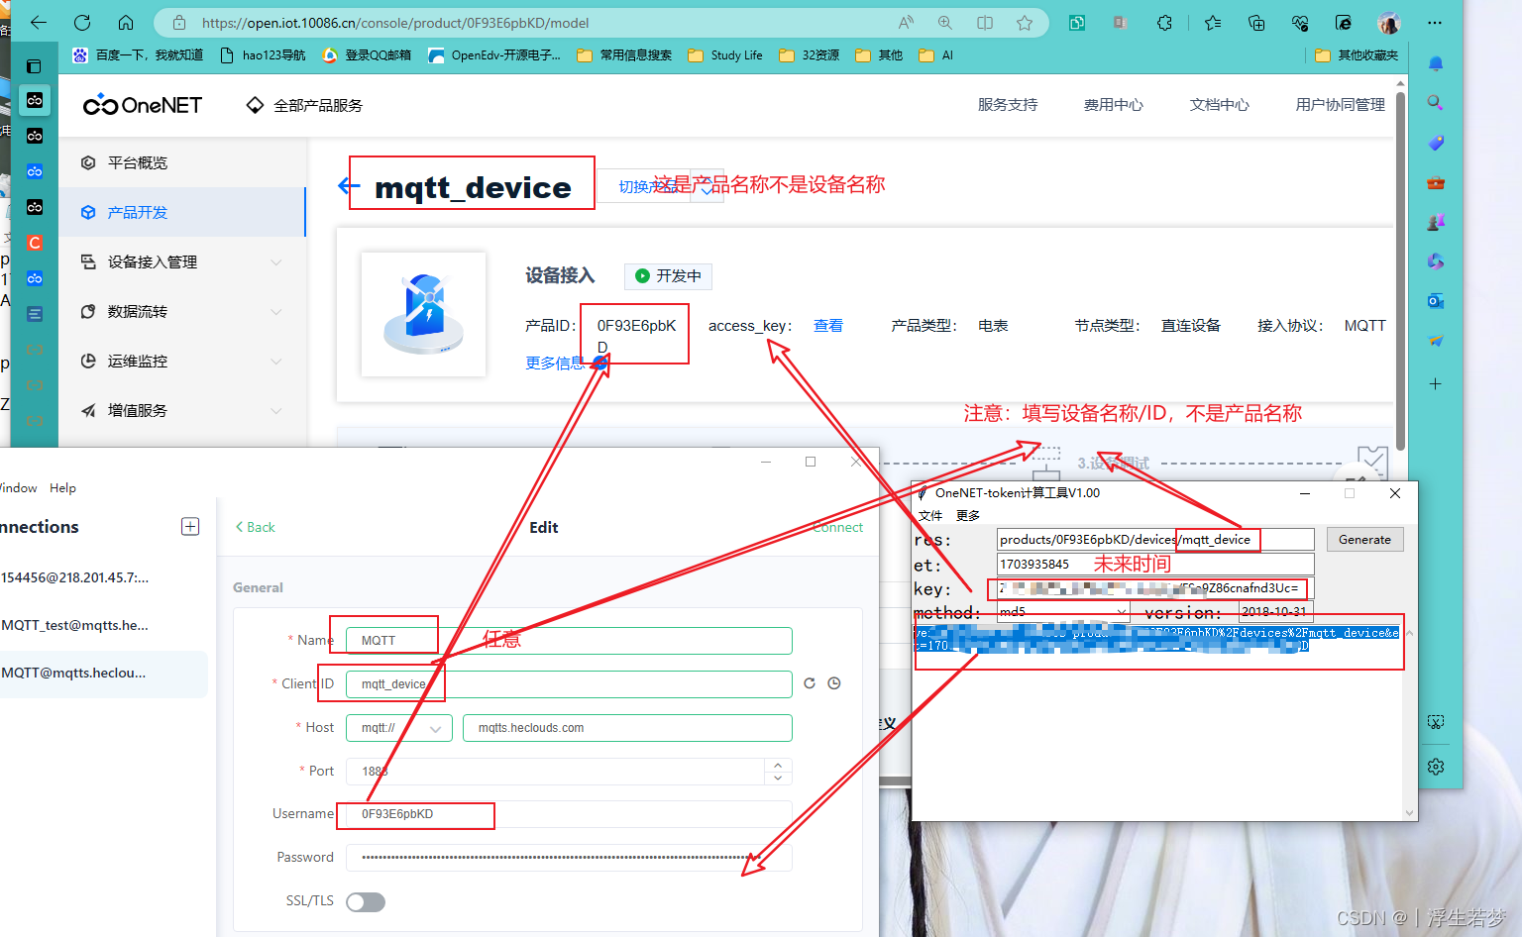Image resolution: width=1522 pixels, height=937 pixels.
Task: Add a sidebar app with plus icon
Action: (1435, 383)
